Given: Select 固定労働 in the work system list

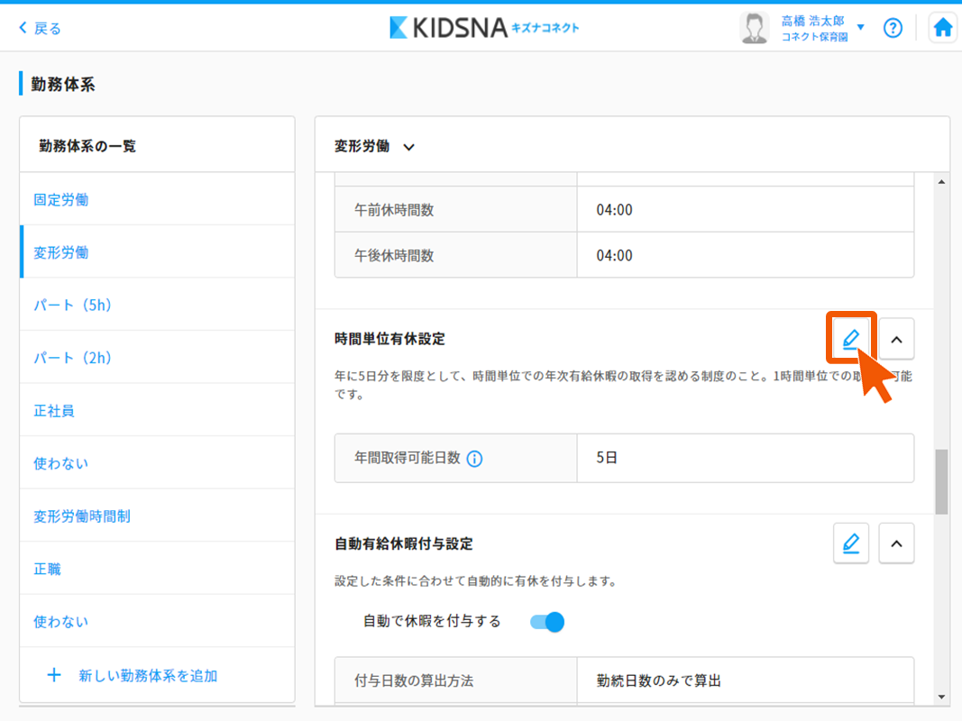Looking at the screenshot, I should coord(61,200).
